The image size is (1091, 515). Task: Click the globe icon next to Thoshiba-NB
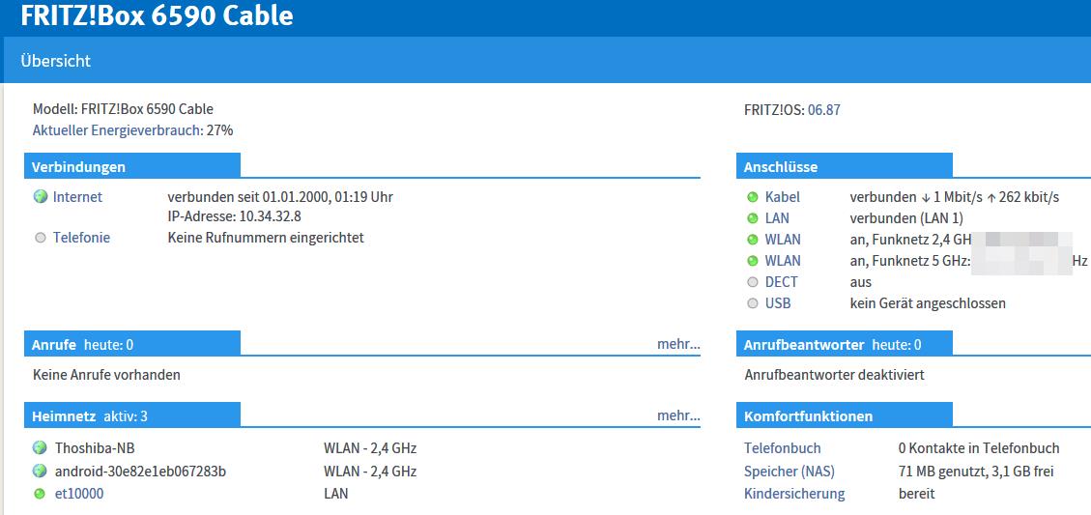pos(40,448)
